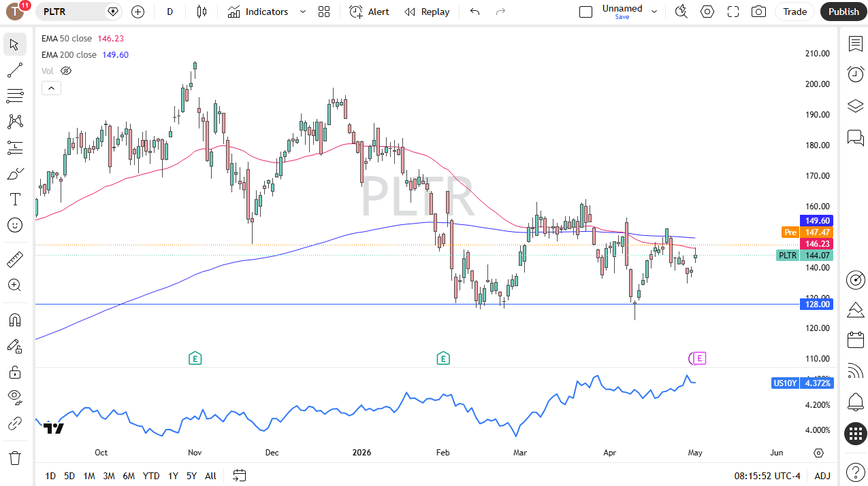Expand the favorite indicators dropdown arrow
Screen dimensions: 868x486
(x=303, y=12)
